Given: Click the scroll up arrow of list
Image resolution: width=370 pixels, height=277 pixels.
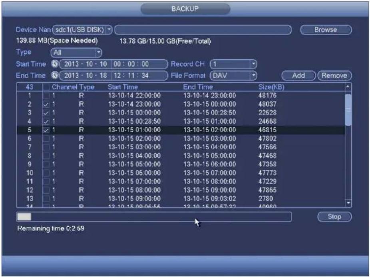Looking at the screenshot, I should (x=348, y=87).
